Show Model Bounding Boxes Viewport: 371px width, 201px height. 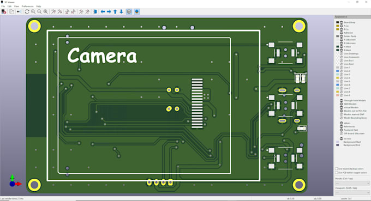pyautogui.click(x=342, y=118)
